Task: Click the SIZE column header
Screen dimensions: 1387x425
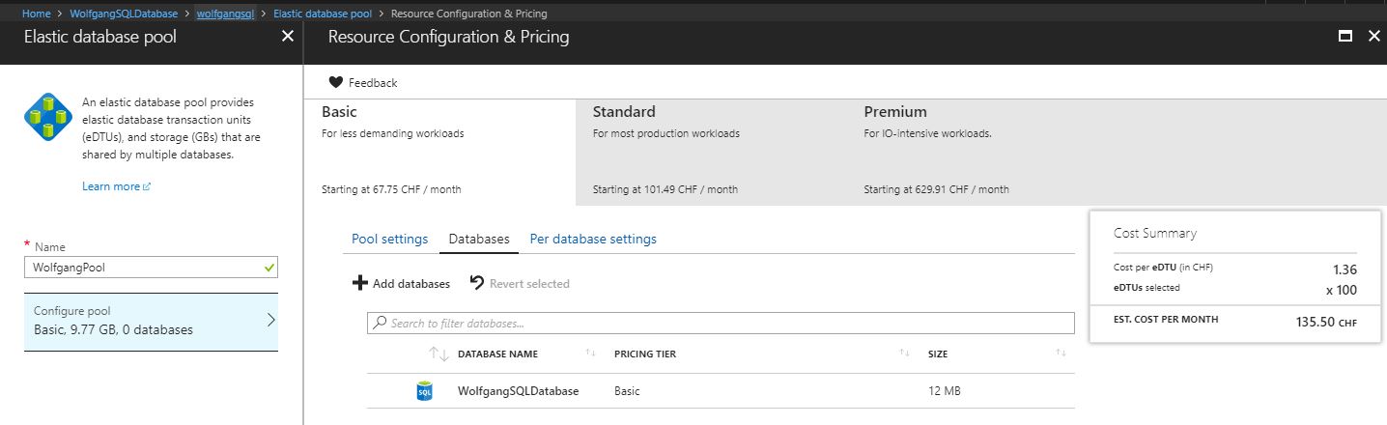Action: click(938, 354)
